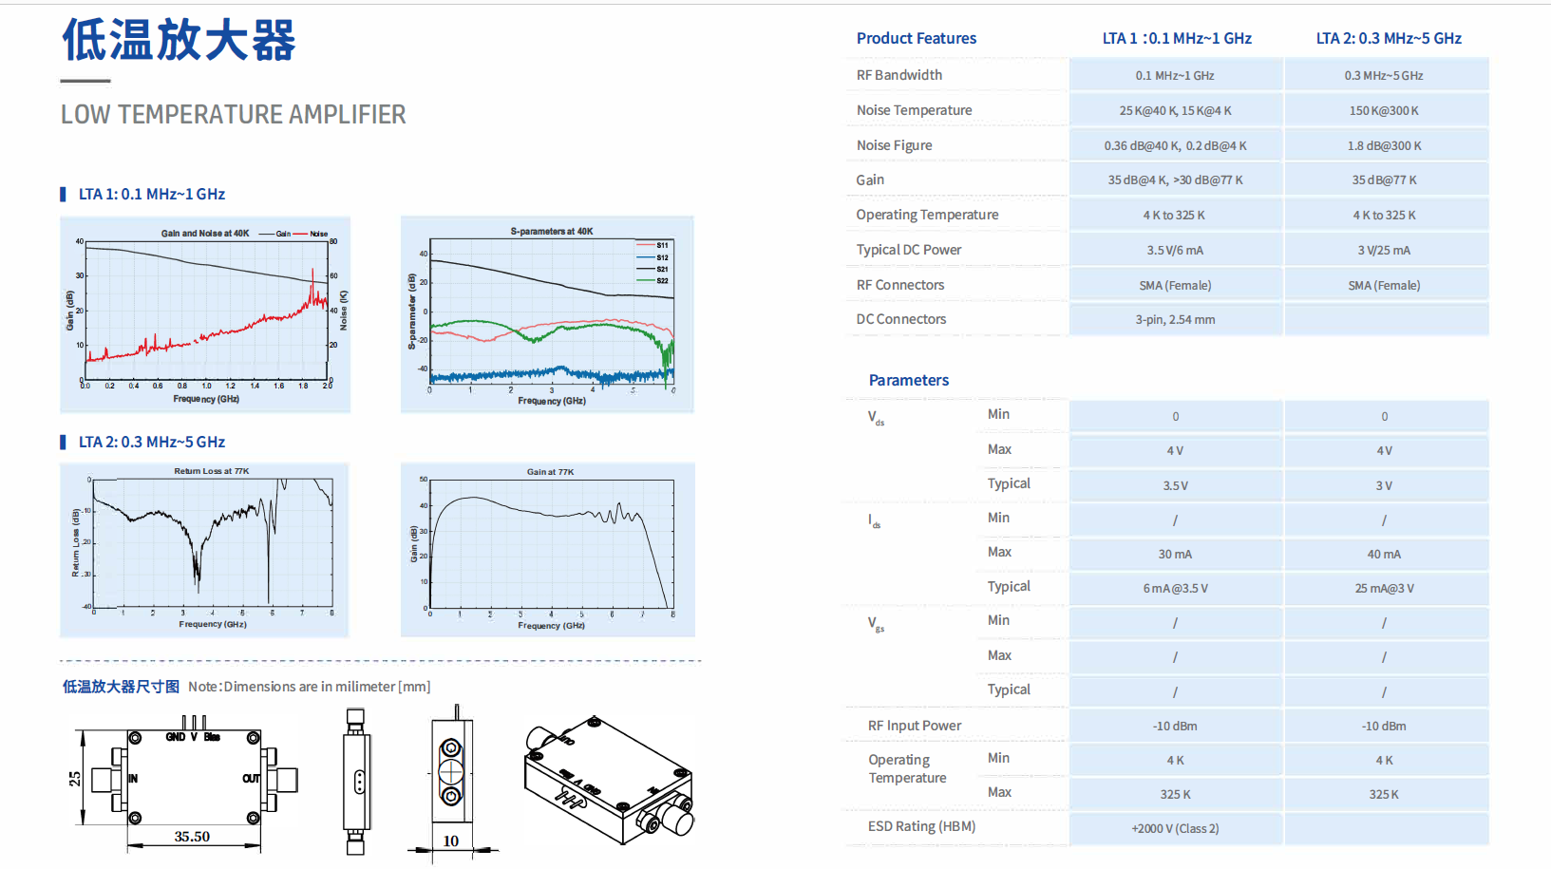Select the Parameters section heading
The image size is (1551, 869).
908,380
